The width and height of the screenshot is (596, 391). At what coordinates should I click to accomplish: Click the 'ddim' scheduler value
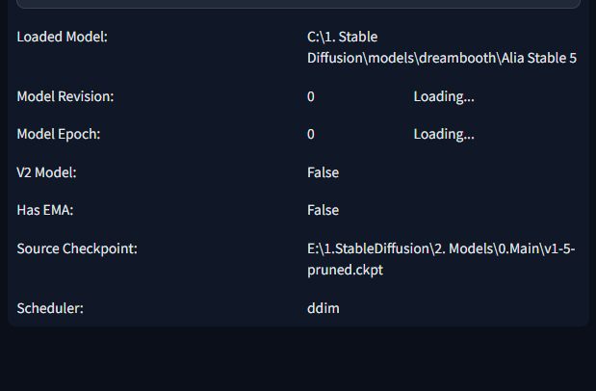click(x=323, y=308)
